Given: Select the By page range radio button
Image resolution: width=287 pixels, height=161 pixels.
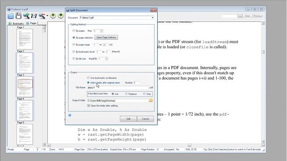Looking at the screenshot, I should [x=74, y=45].
